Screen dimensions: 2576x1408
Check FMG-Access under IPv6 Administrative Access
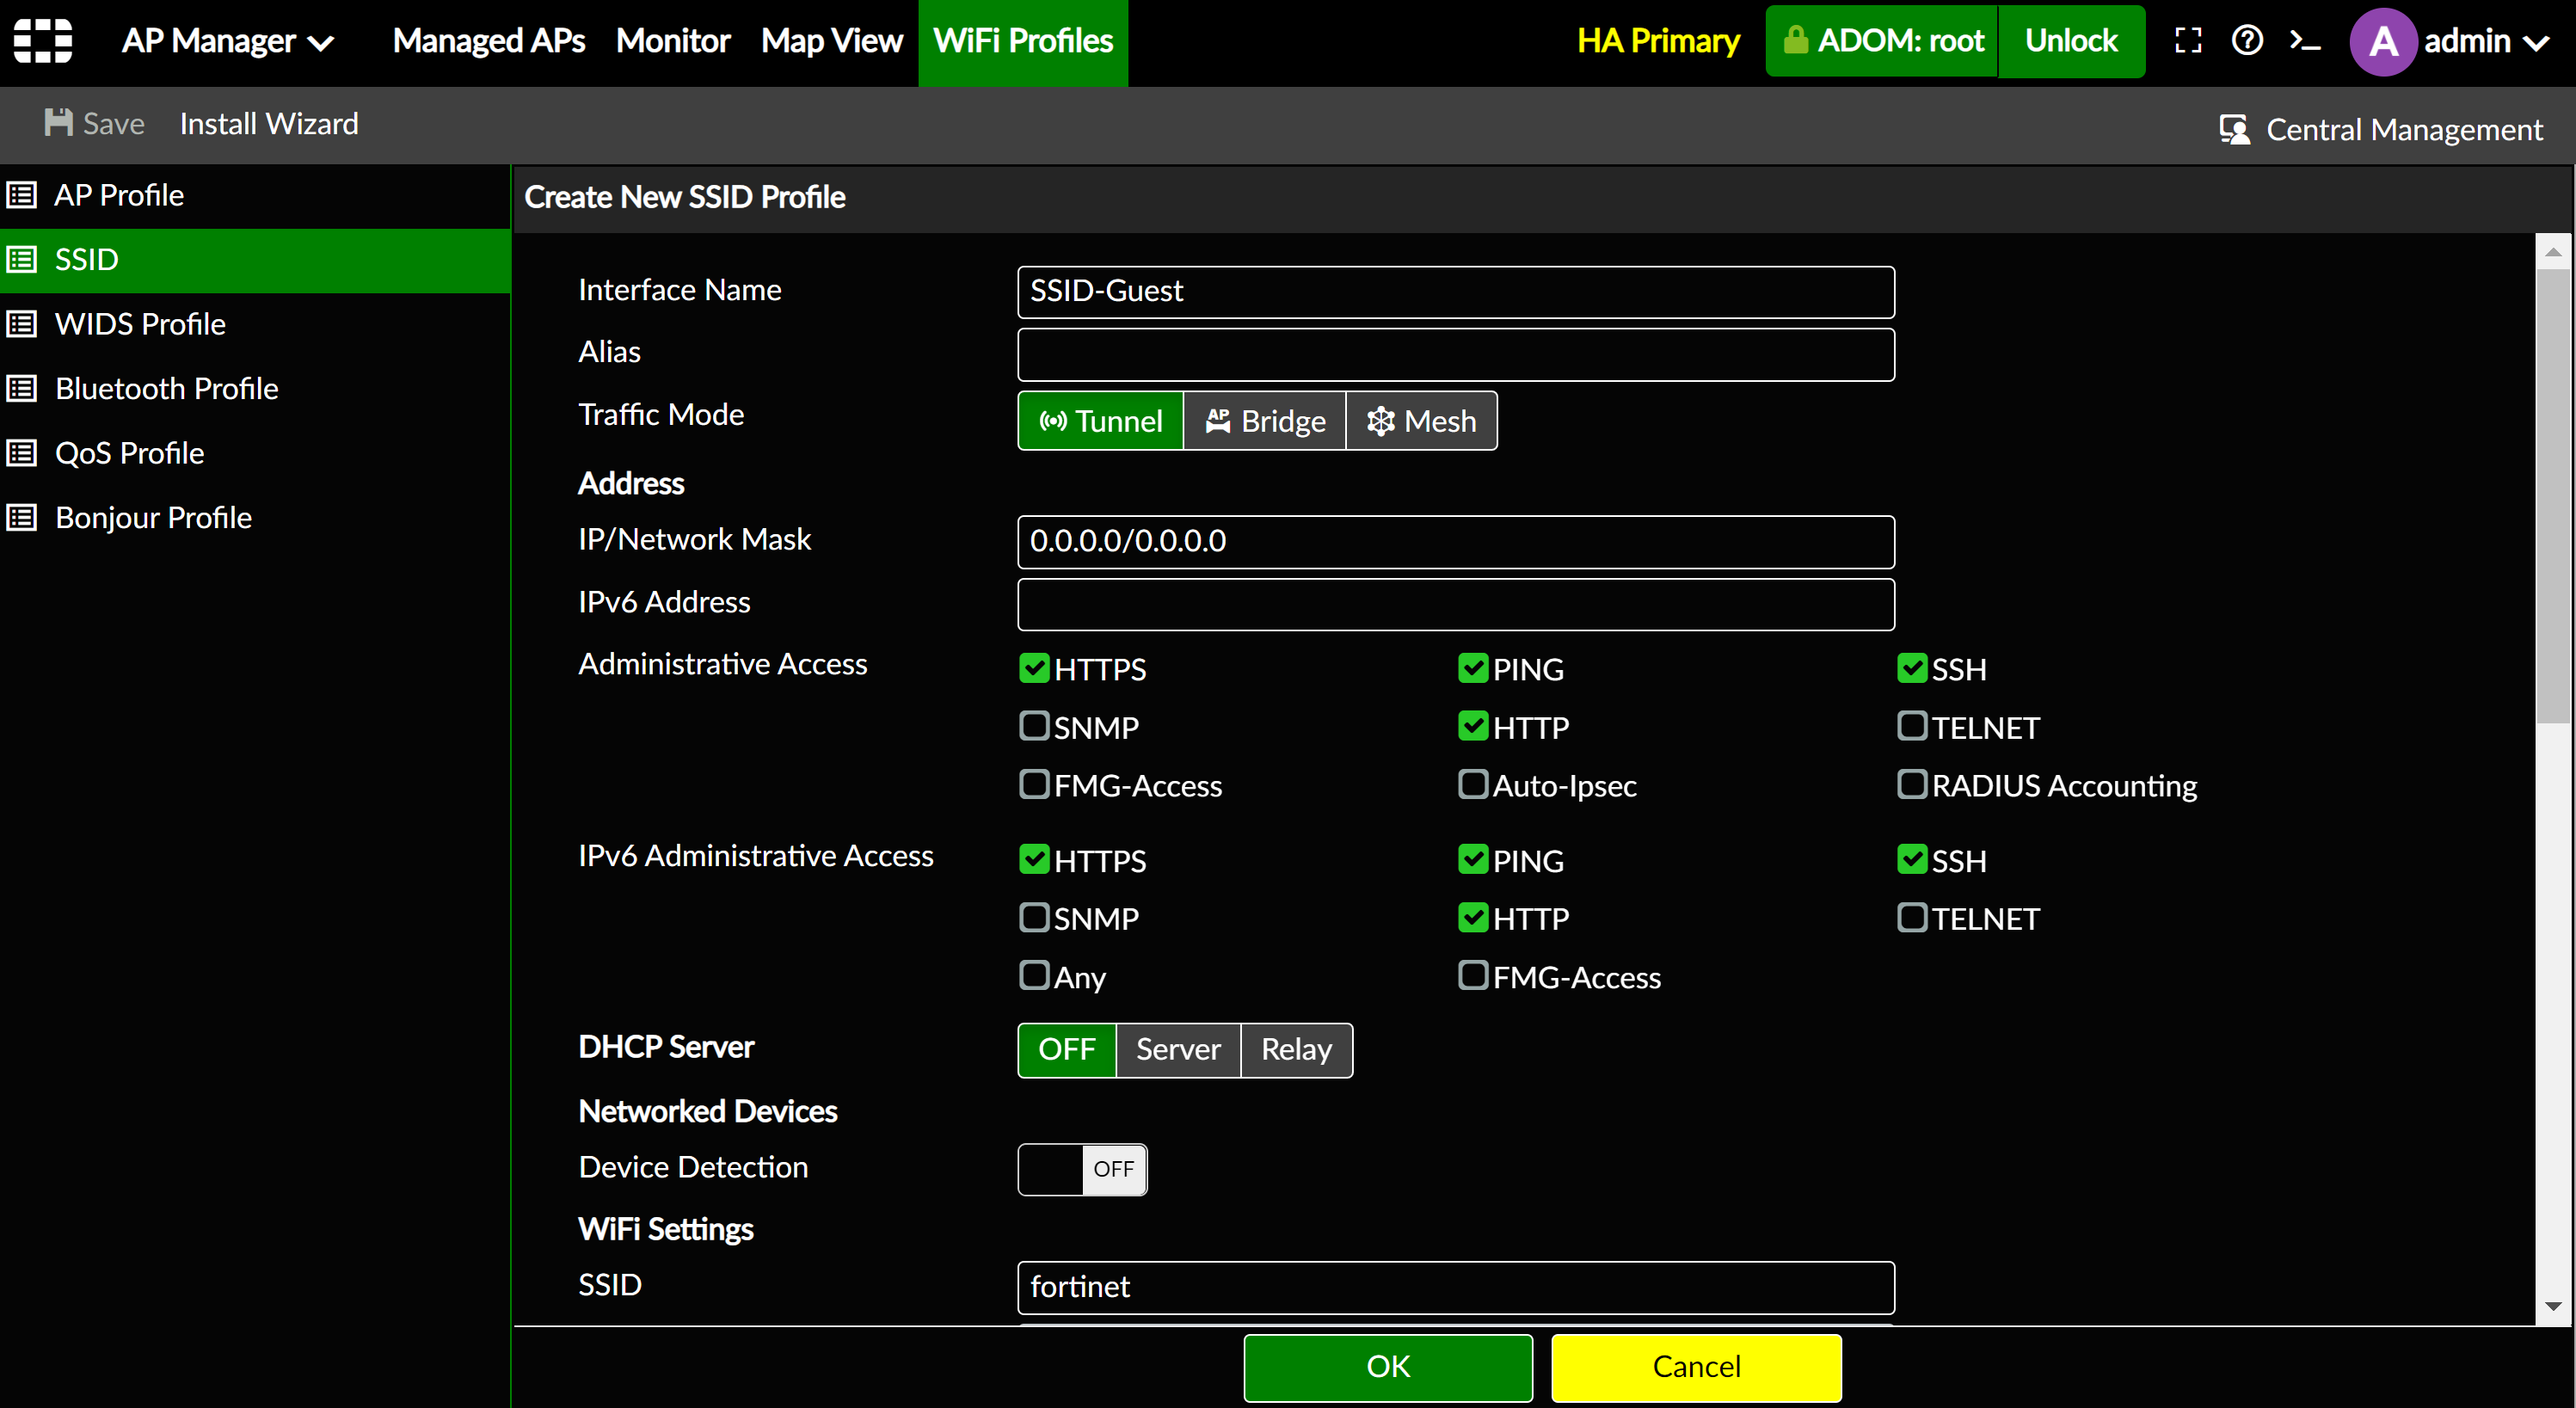[1473, 975]
